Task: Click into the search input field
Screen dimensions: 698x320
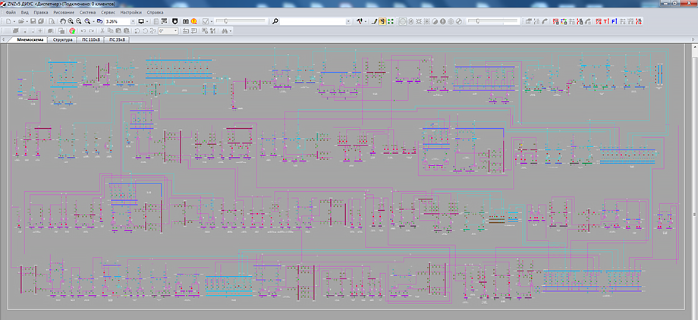Action: pos(314,21)
